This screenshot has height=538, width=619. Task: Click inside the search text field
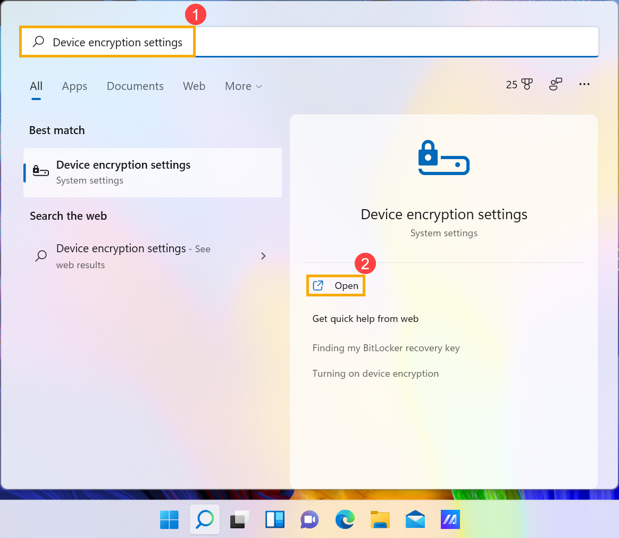pyautogui.click(x=309, y=42)
